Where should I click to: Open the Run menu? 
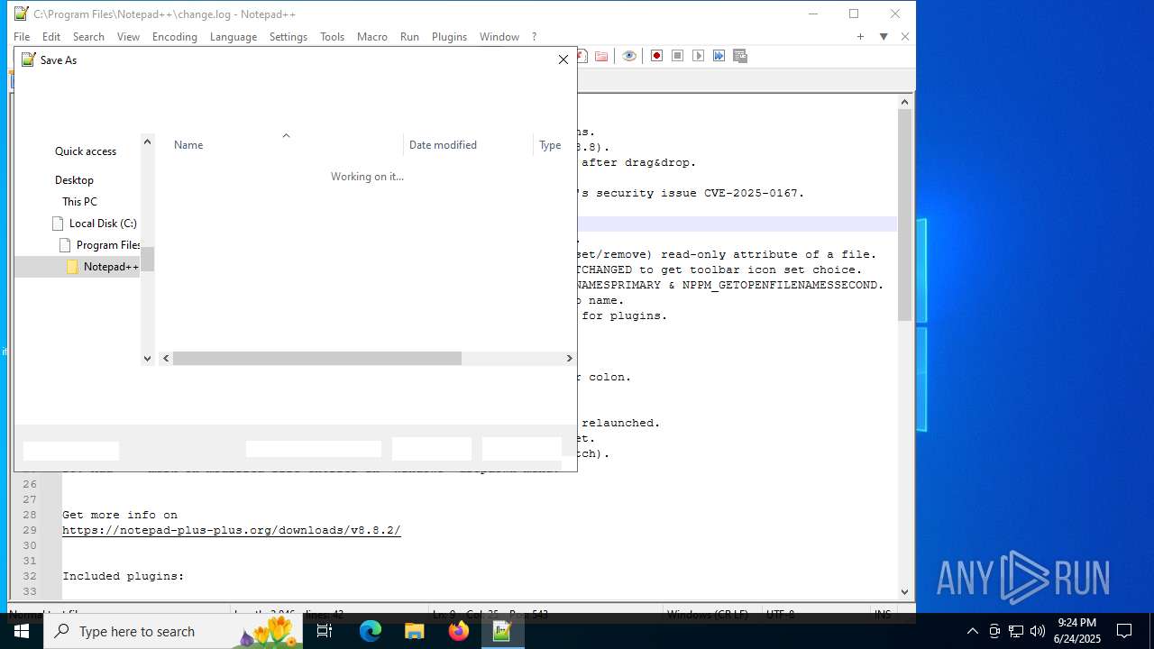pyautogui.click(x=409, y=37)
